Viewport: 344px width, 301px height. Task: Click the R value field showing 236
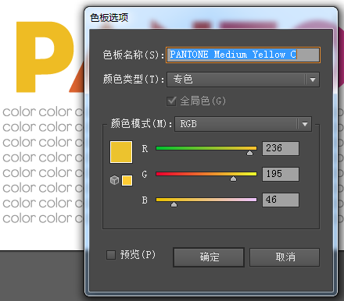coord(281,148)
